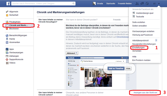Select Hilfe menu entry
Viewport: 167px width, 96px height.
point(134,57)
